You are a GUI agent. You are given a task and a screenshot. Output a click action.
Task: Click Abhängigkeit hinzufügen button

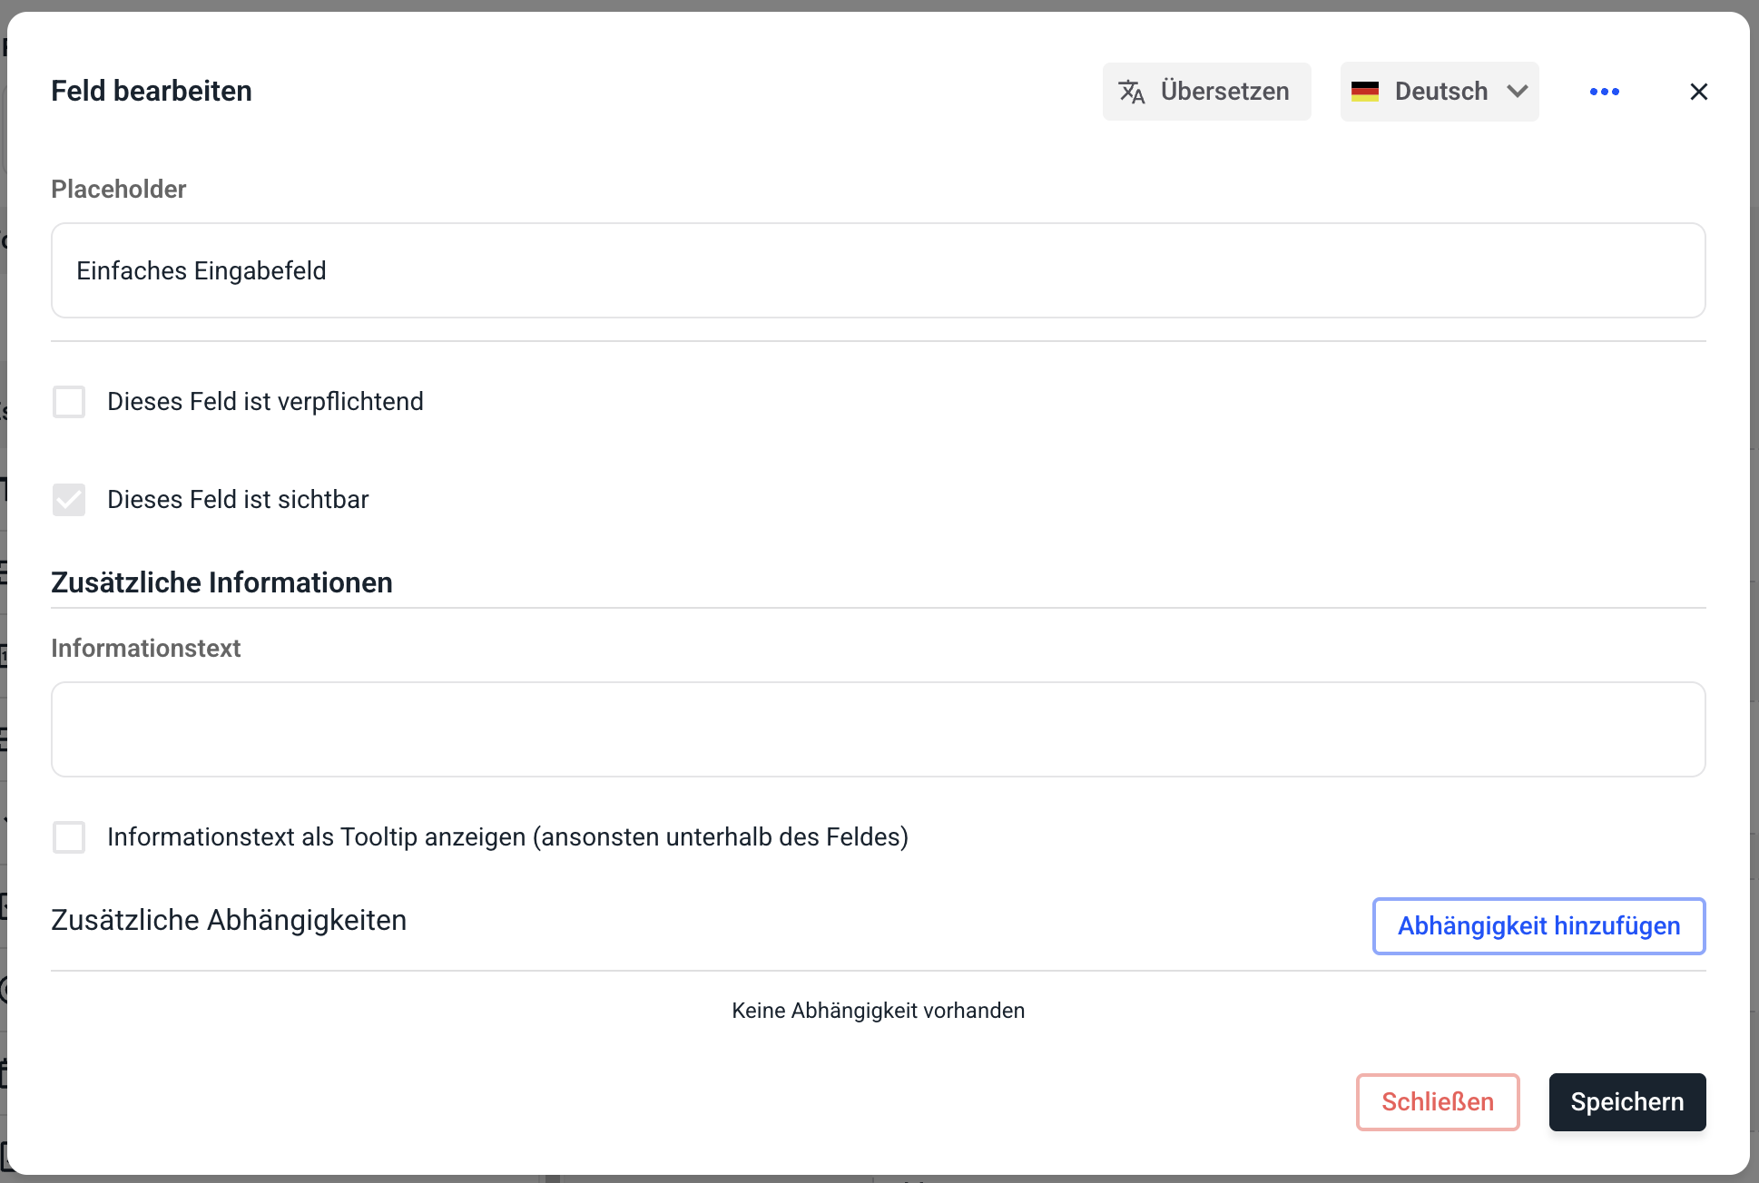(x=1538, y=926)
